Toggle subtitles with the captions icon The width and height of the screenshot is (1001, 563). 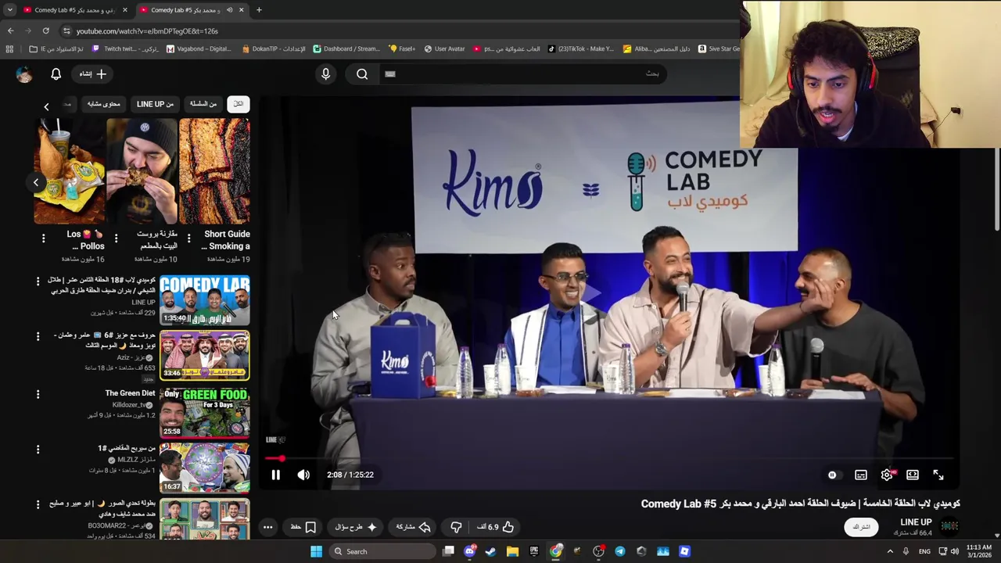tap(861, 475)
